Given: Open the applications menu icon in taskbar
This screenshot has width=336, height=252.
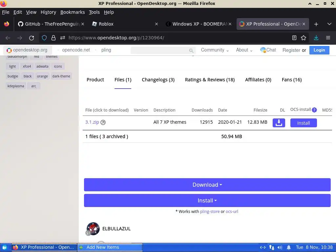Looking at the screenshot, I should (4, 247).
